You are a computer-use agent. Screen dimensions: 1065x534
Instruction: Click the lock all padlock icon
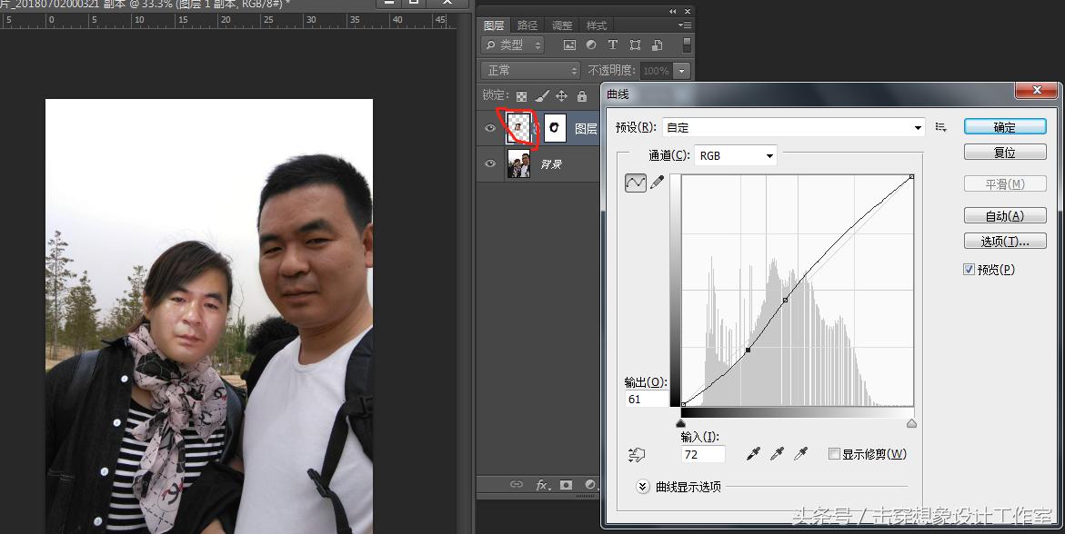(x=581, y=97)
